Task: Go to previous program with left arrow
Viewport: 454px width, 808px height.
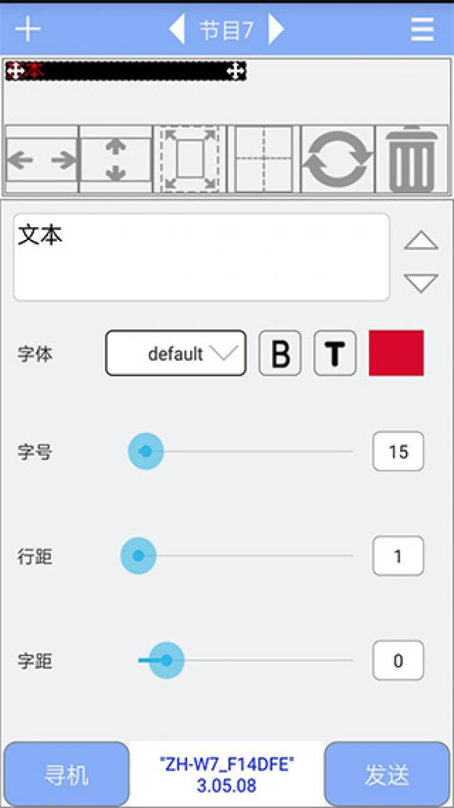Action: tap(177, 29)
